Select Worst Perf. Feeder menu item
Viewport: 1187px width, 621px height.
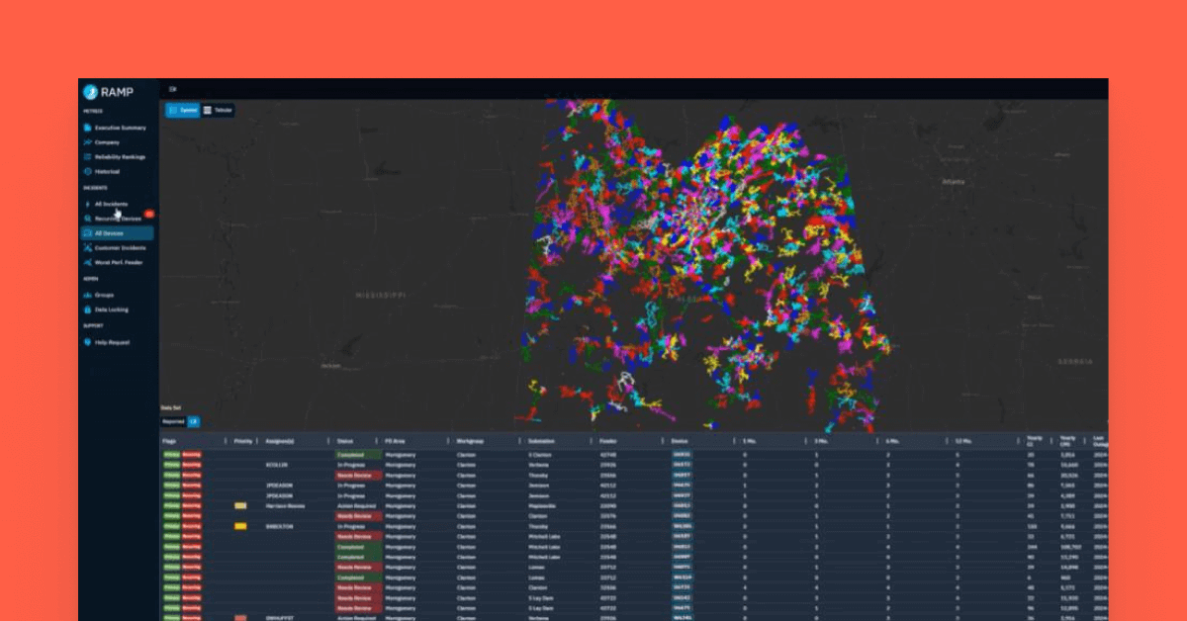coord(119,262)
